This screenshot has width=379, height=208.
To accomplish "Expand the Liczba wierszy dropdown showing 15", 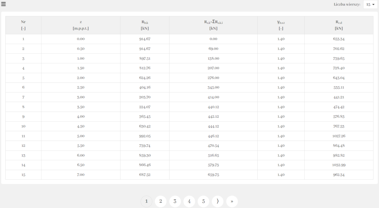I will click(x=370, y=4).
